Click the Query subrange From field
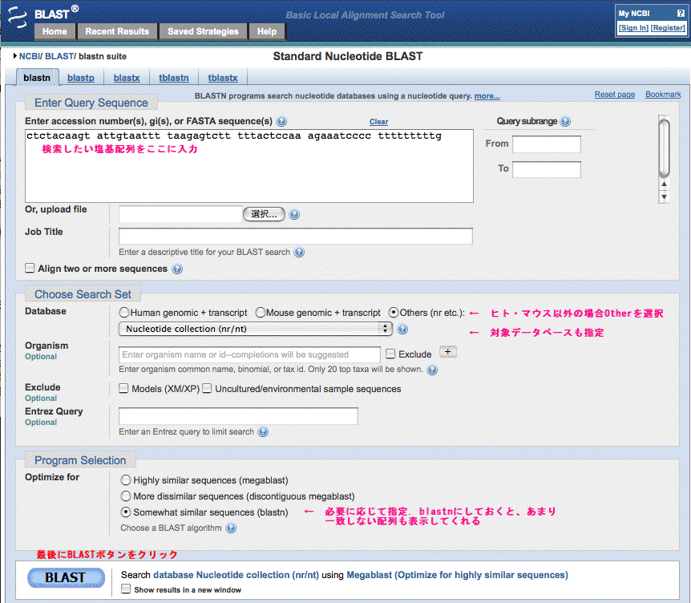 (x=546, y=144)
